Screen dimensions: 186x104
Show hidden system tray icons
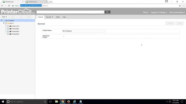[167, 101]
